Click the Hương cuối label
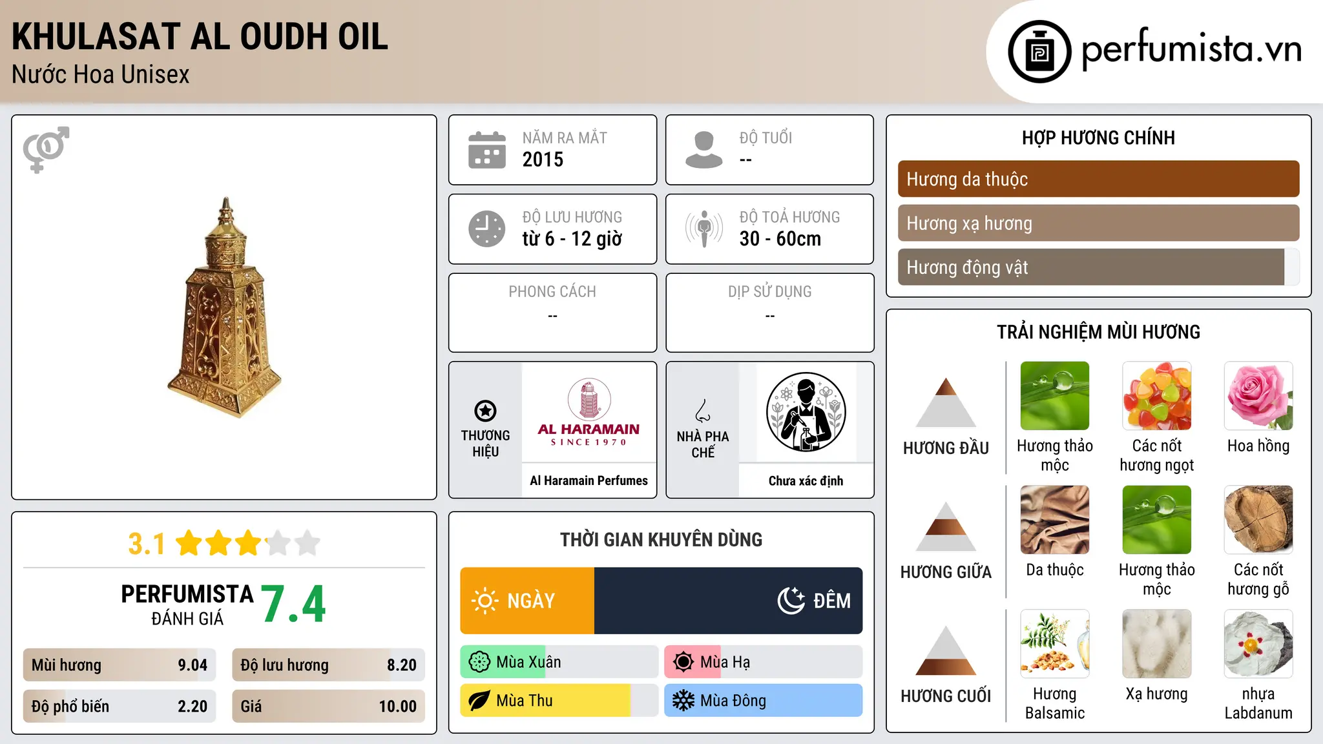 946,696
